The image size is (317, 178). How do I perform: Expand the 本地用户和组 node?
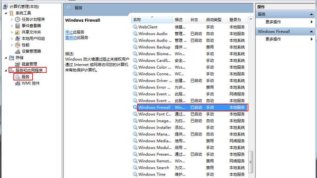tap(12, 39)
